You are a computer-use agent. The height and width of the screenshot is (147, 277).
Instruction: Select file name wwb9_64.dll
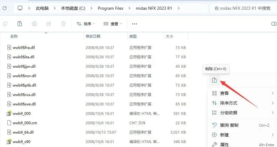23,132
